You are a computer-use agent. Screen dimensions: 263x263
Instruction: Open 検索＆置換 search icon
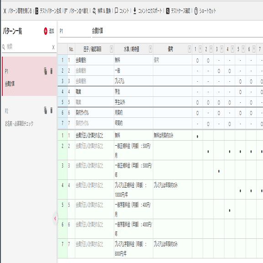(x=94, y=11)
